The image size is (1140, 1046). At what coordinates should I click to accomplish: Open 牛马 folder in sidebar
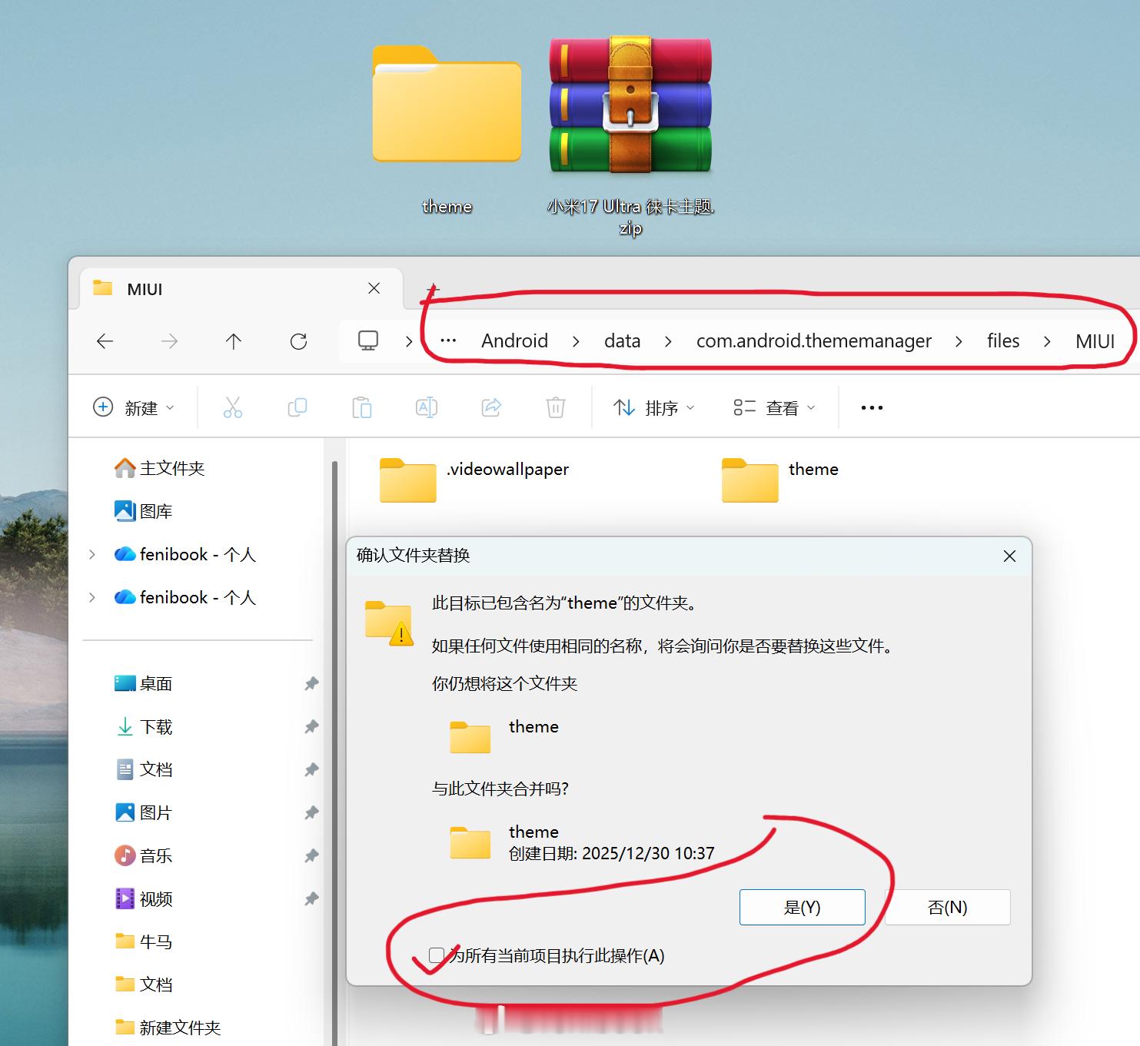(x=144, y=941)
